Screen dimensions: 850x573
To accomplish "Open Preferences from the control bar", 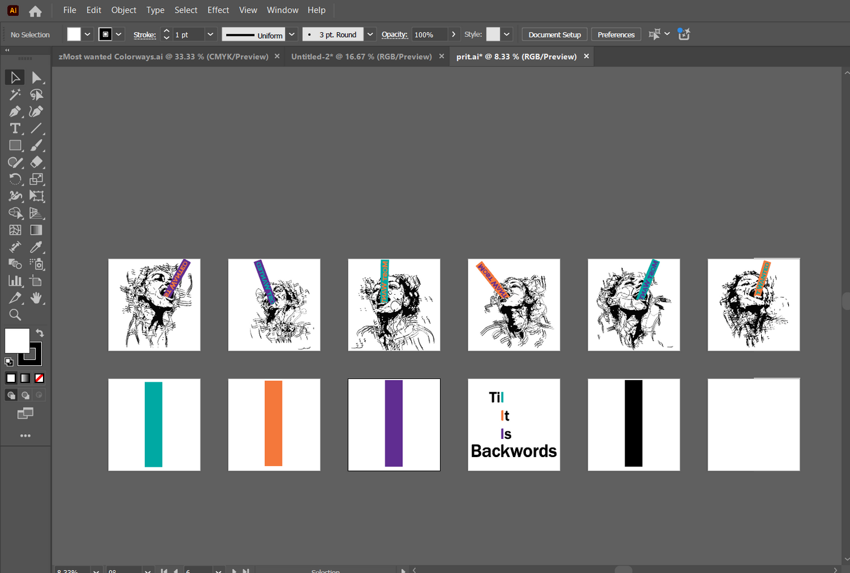I will (616, 35).
